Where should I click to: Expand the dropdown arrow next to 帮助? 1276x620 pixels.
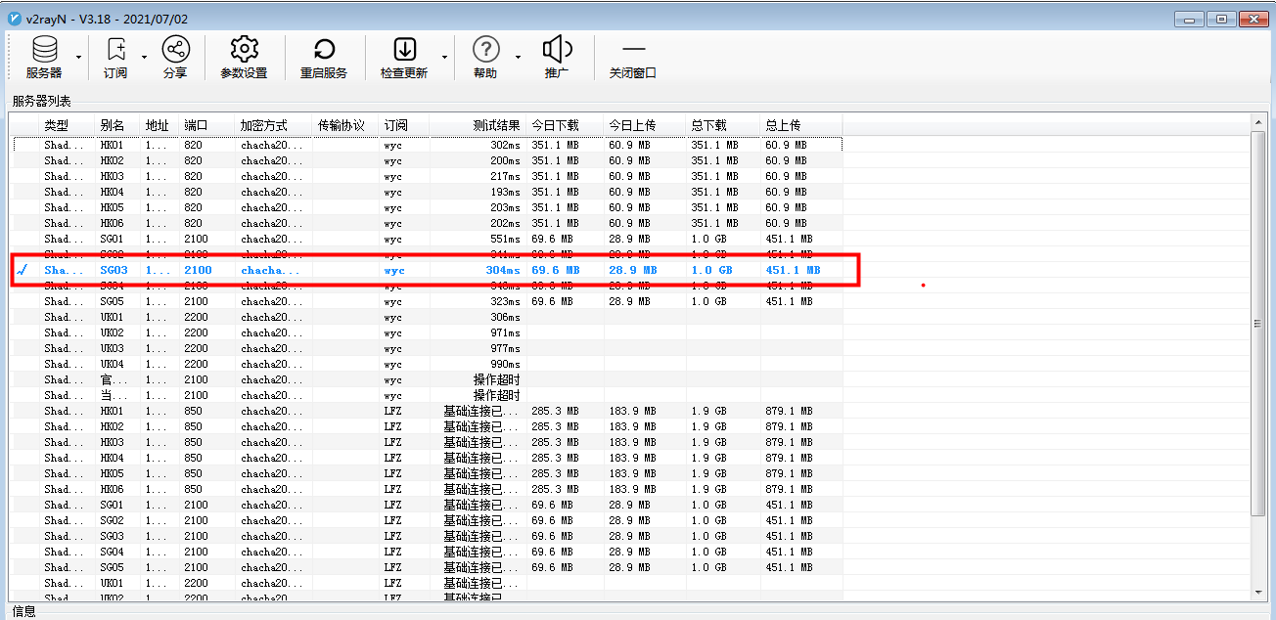516,57
